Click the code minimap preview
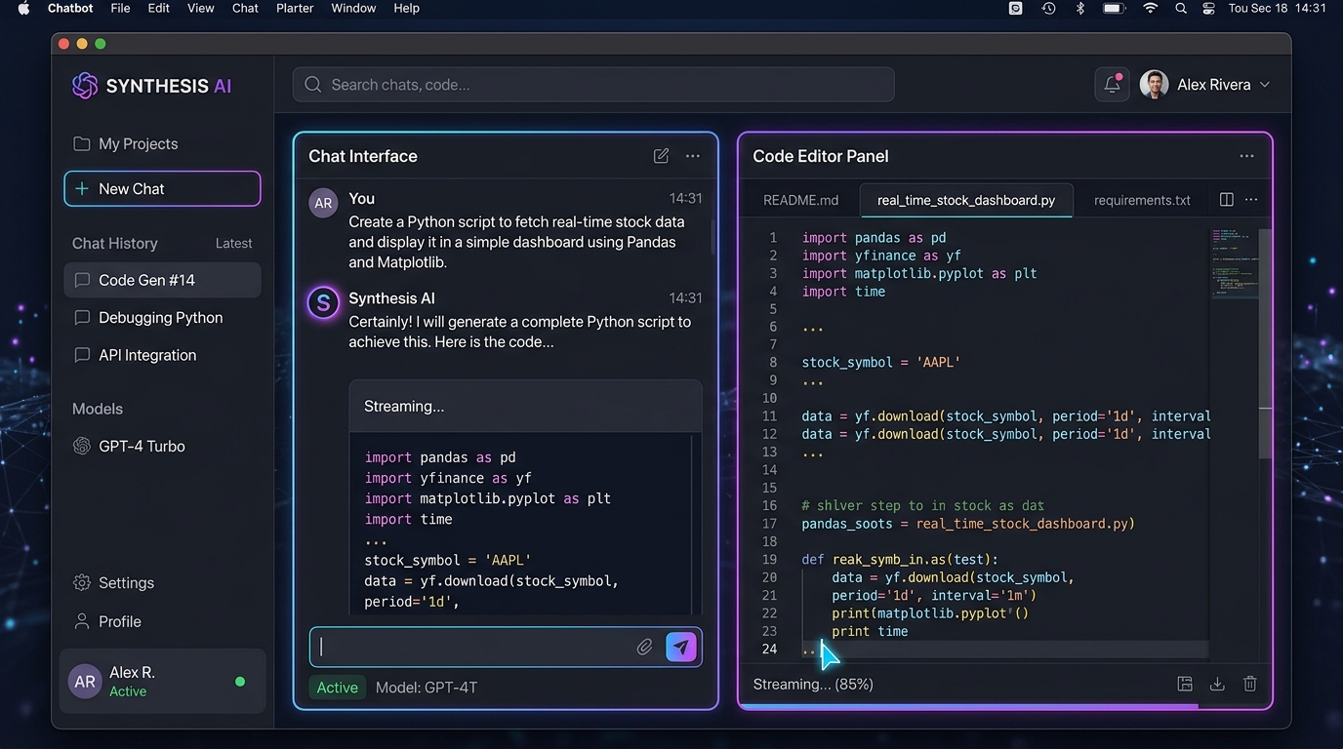This screenshot has height=749, width=1343. click(1233, 263)
